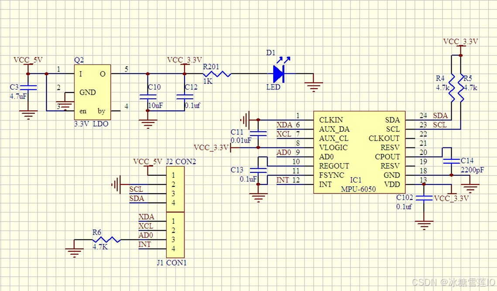Image resolution: width=497 pixels, height=291 pixels.
Task: Click the SCL net label at IC1 pin 23
Action: point(440,125)
